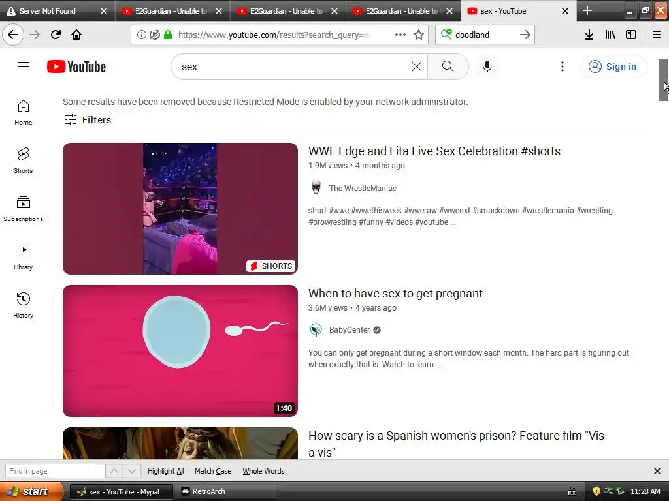Open When to have sex to get pregnant title
The width and height of the screenshot is (669, 501).
point(395,293)
